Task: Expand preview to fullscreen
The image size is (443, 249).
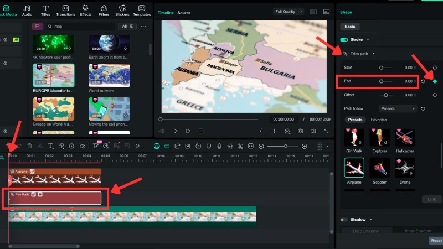Action: coord(326,131)
